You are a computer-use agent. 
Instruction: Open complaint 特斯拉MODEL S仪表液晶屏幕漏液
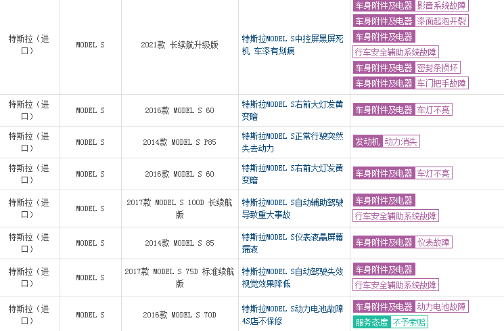click(292, 243)
